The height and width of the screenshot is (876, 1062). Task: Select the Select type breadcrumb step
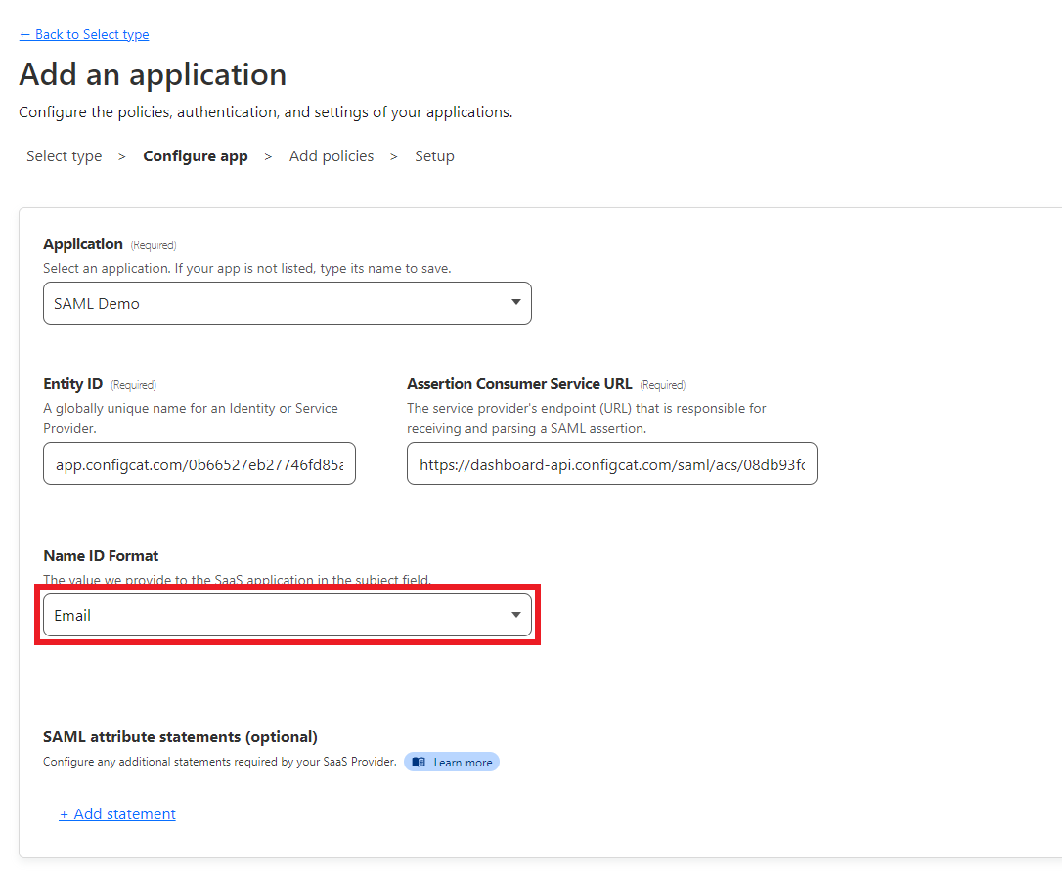64,155
